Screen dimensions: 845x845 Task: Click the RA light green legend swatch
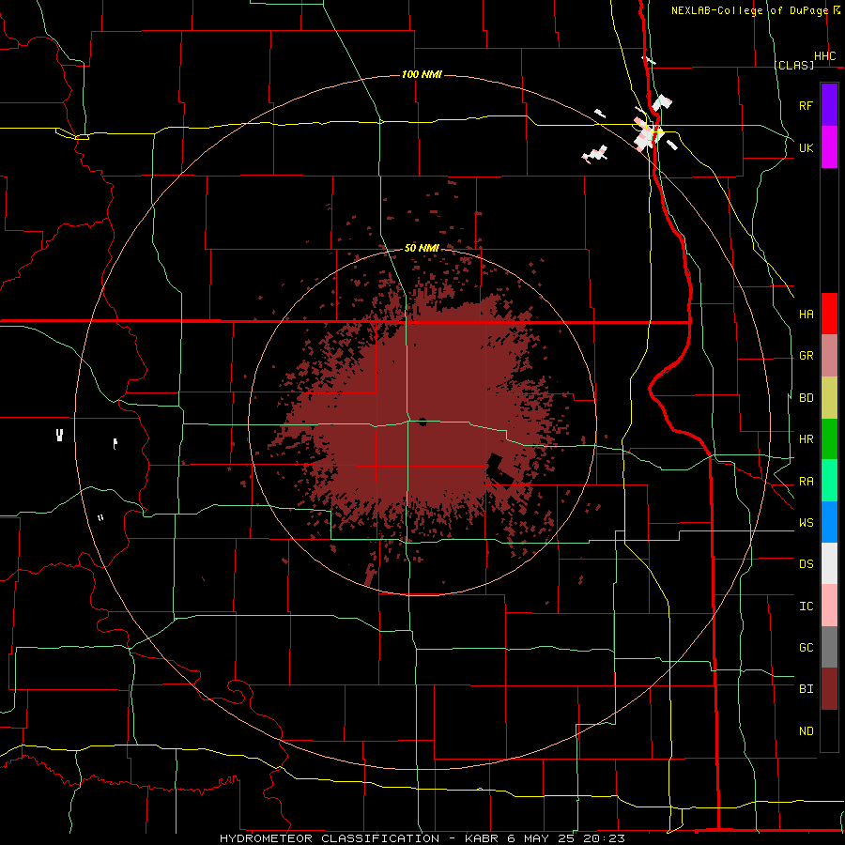829,481
